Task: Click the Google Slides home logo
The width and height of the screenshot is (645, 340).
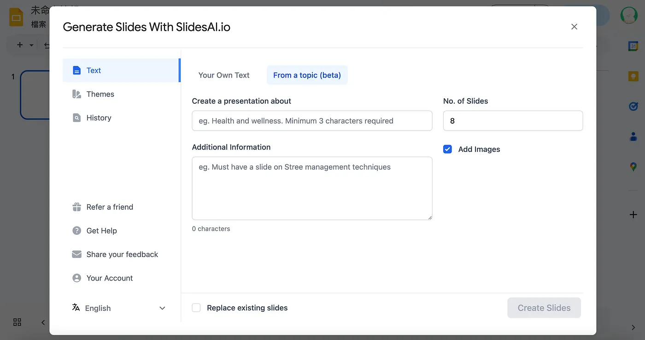Action: 16,17
